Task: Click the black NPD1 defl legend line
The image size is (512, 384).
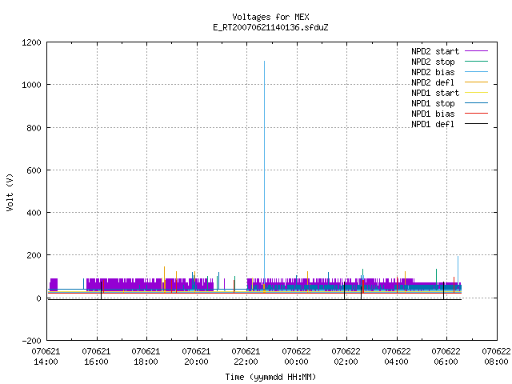Action: coord(477,124)
